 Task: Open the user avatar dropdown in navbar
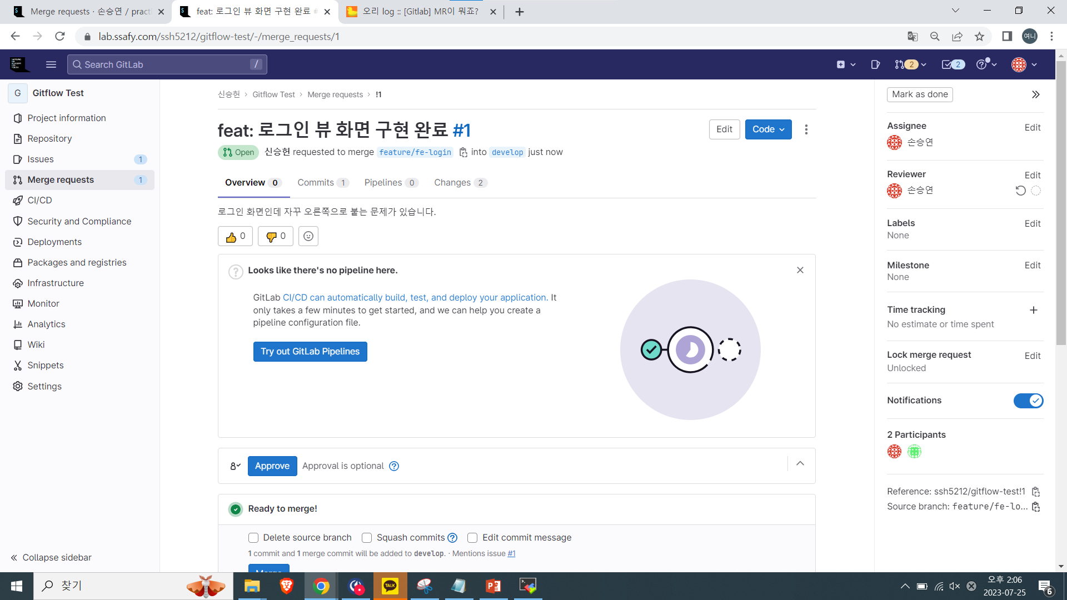click(x=1024, y=64)
